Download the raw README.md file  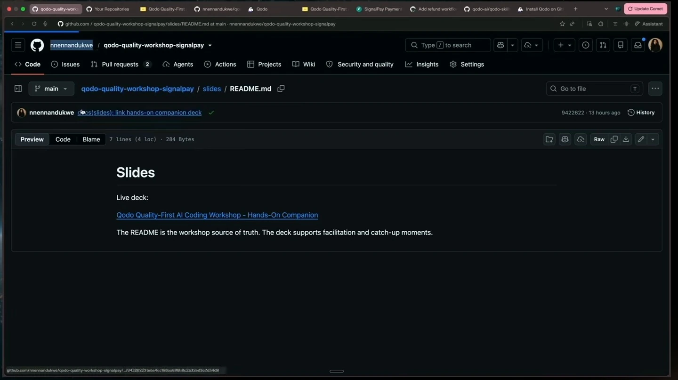coord(626,139)
